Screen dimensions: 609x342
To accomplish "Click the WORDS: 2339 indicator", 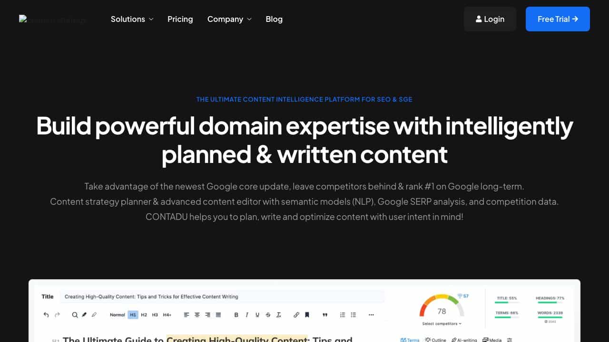I will coord(550,315).
